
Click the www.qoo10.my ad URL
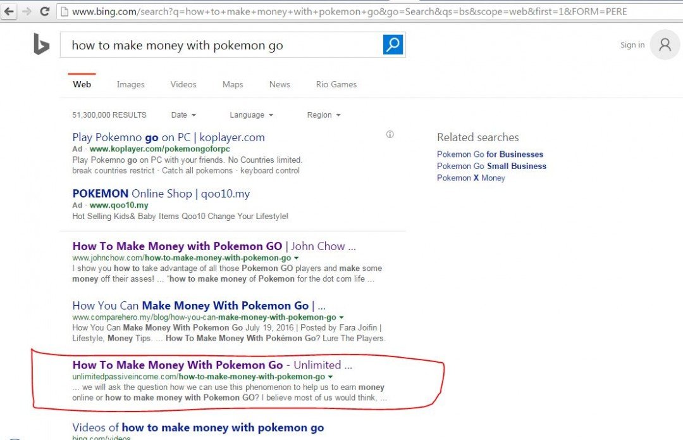(119, 205)
